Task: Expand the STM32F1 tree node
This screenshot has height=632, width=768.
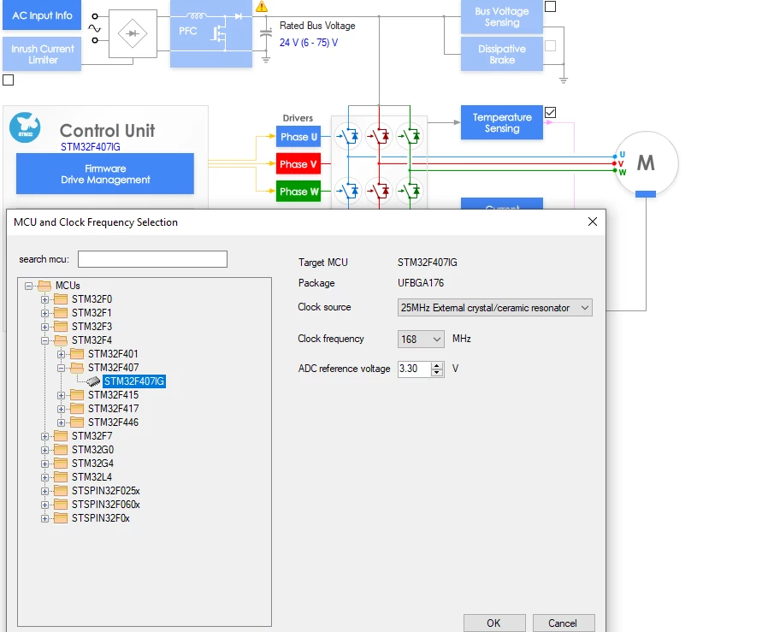Action: (44, 313)
